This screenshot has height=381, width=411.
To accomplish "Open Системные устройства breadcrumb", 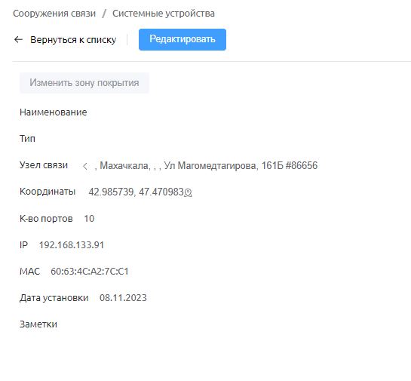I will click(164, 14).
